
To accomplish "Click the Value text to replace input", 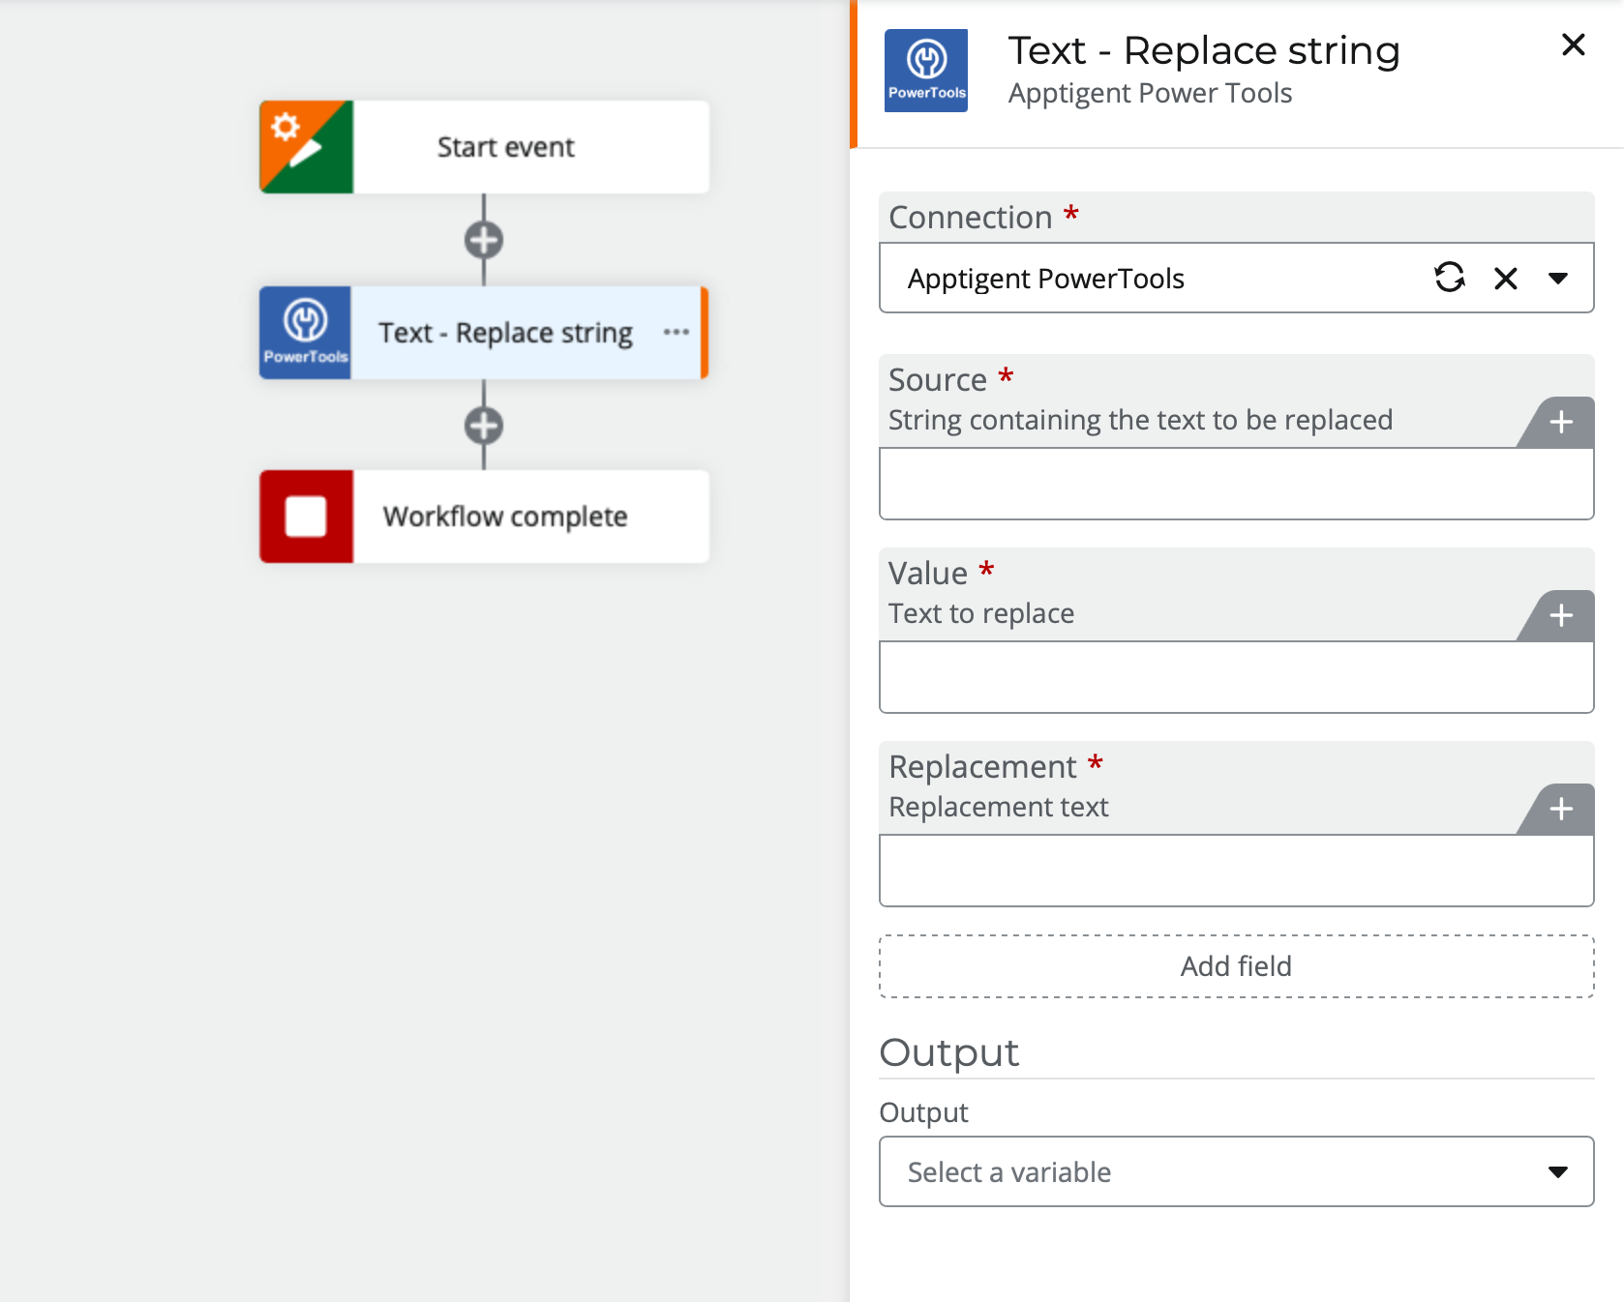I will pyautogui.click(x=1237, y=677).
